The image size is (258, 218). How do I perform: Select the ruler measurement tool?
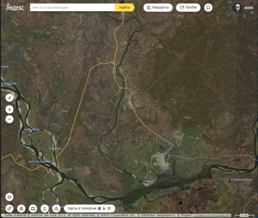pos(9,209)
